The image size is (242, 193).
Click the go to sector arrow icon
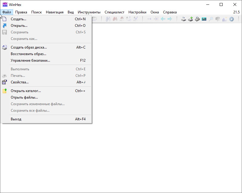[156, 19]
